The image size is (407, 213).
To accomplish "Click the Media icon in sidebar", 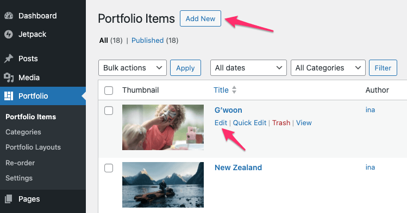I will 9,78.
